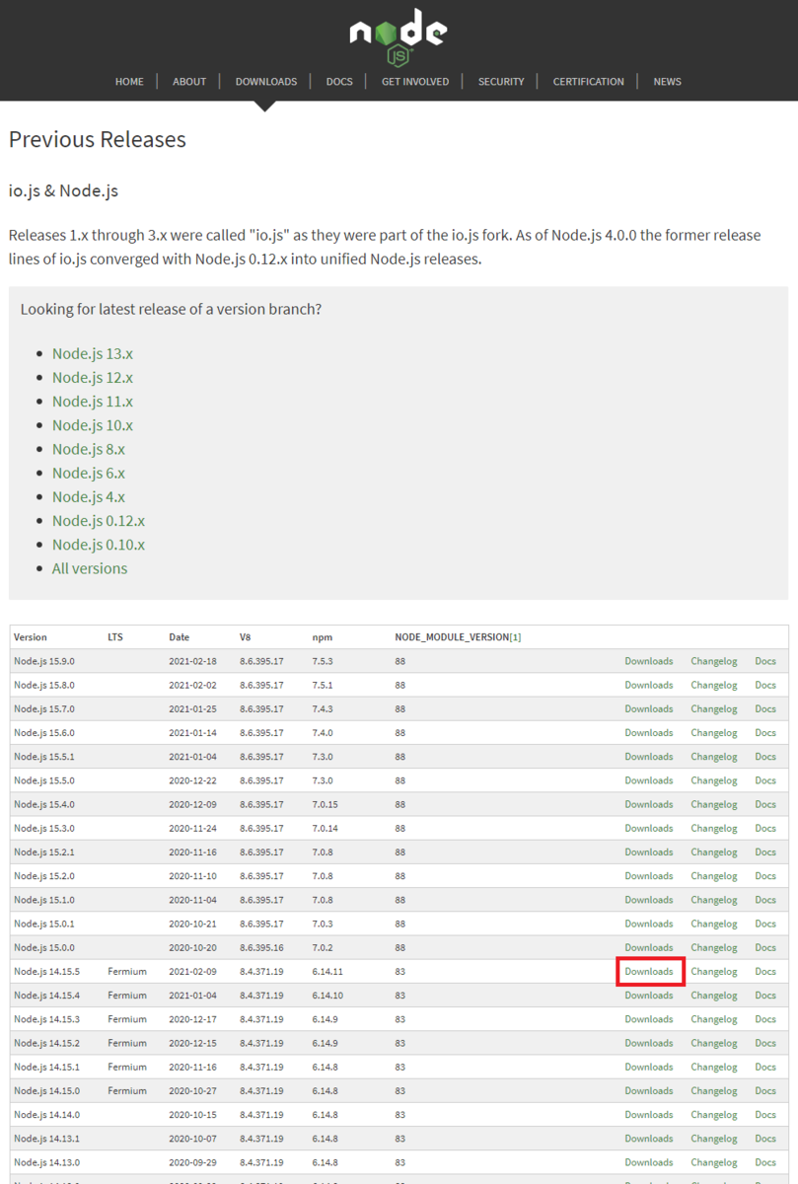Viewport: 798px width, 1184px height.
Task: Open Changelog for Node.js 15.0.1
Action: tap(714, 924)
